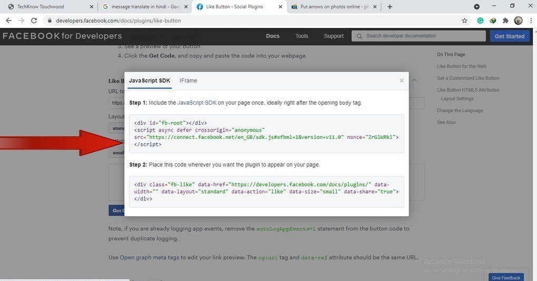This screenshot has width=537, height=281.
Task: Select the JavaScript SDK tab in dialog
Action: tap(149, 81)
